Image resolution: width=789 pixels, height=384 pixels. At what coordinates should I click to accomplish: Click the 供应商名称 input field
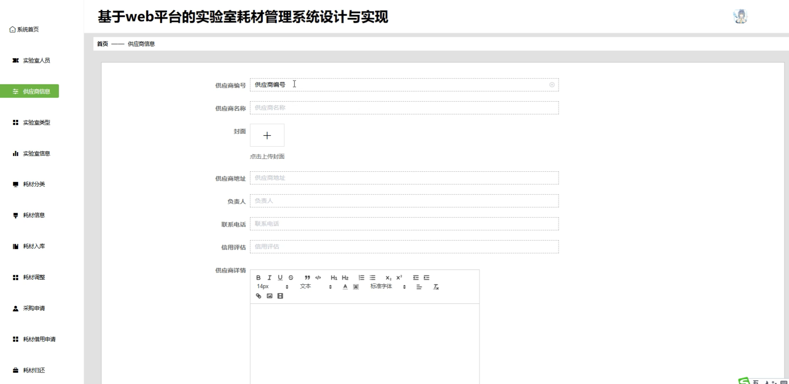(x=404, y=108)
